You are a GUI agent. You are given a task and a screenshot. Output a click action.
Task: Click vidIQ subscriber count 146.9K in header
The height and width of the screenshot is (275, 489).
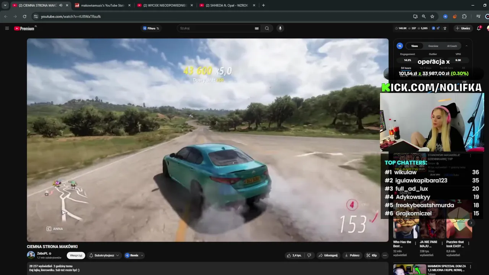coord(401,28)
